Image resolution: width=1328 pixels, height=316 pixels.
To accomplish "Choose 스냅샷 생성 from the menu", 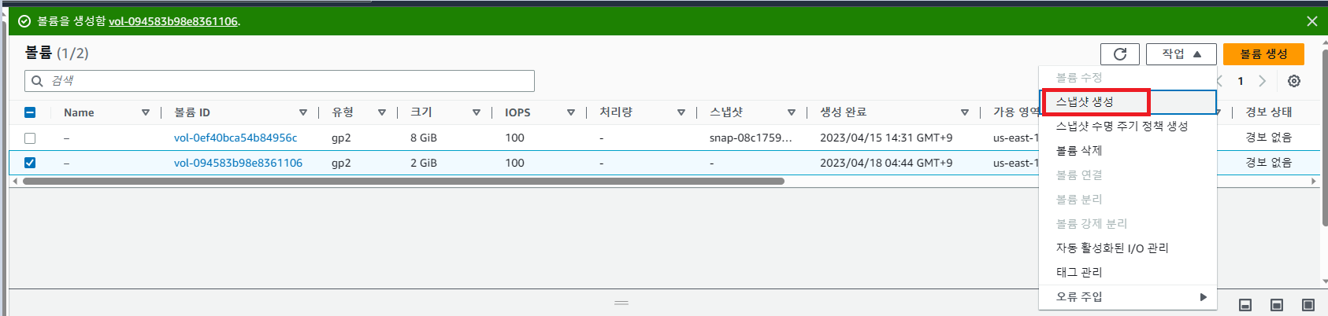I will 1128,102.
